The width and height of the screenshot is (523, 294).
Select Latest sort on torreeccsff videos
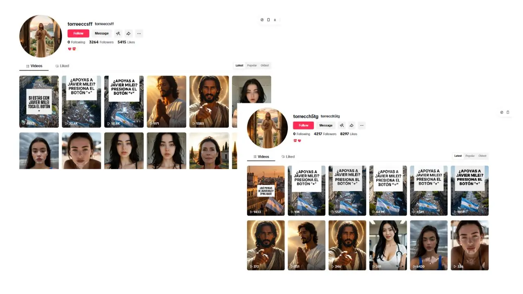pyautogui.click(x=239, y=65)
